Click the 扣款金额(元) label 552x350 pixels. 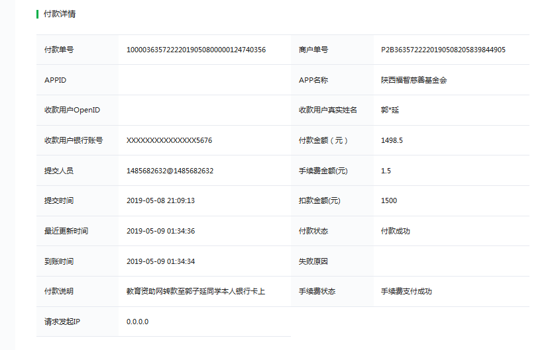319,200
